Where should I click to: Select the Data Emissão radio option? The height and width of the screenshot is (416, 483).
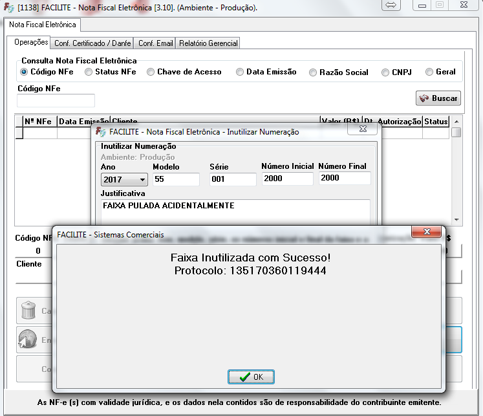240,72
